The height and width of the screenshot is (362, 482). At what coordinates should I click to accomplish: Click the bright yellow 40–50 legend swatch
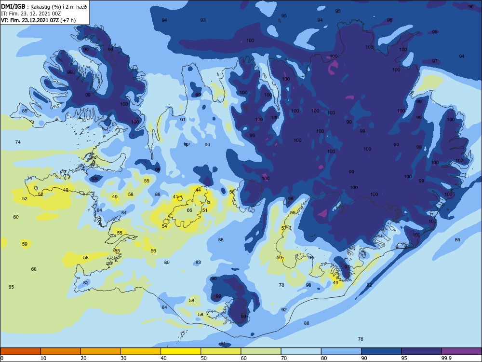pos(181,351)
